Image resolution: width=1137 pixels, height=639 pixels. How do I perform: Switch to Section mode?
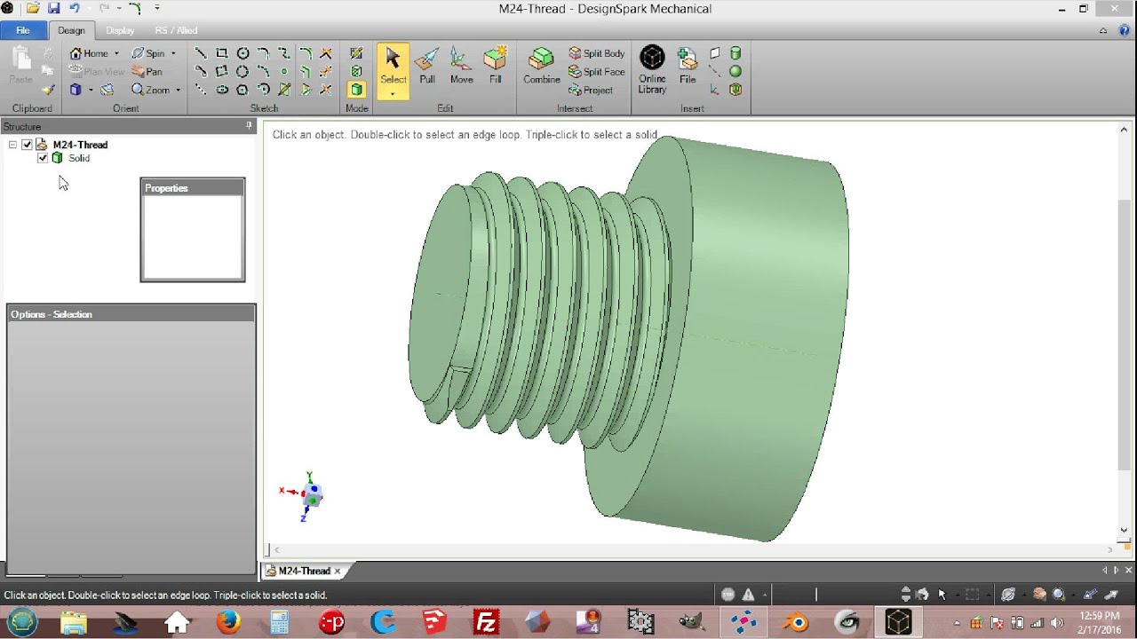(x=356, y=71)
